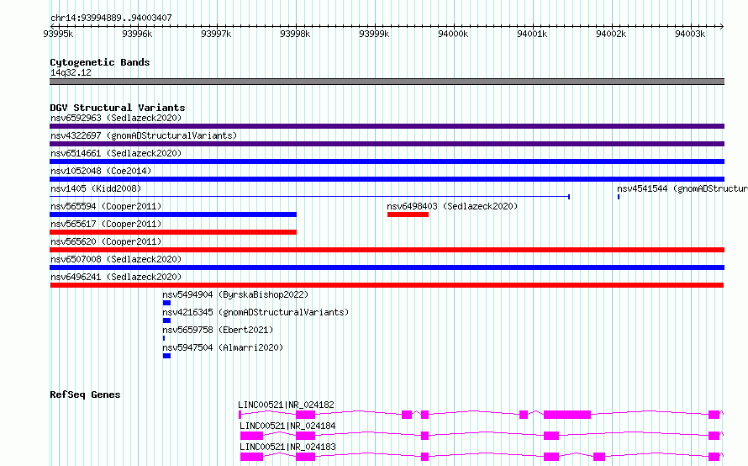Click the 94001k ruler tick label

click(532, 34)
